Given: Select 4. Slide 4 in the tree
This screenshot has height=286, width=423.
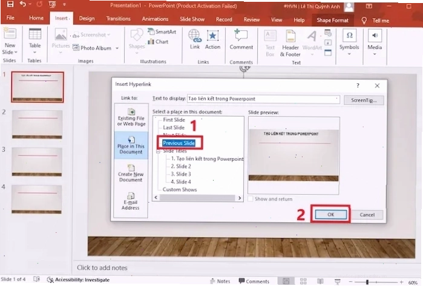Looking at the screenshot, I should (x=181, y=182).
